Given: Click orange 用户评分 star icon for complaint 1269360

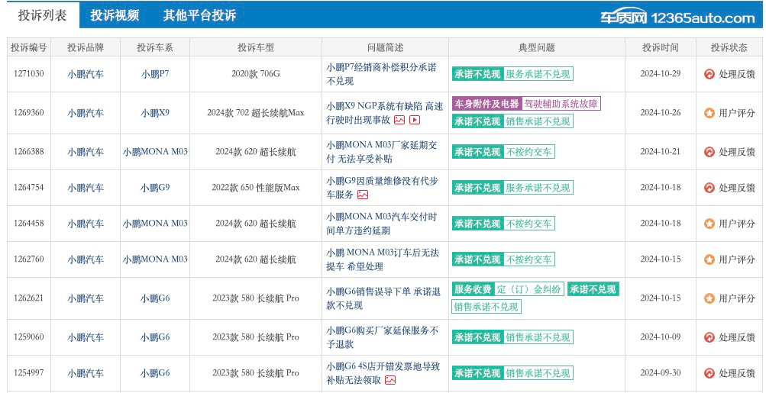Looking at the screenshot, I should pyautogui.click(x=709, y=113).
